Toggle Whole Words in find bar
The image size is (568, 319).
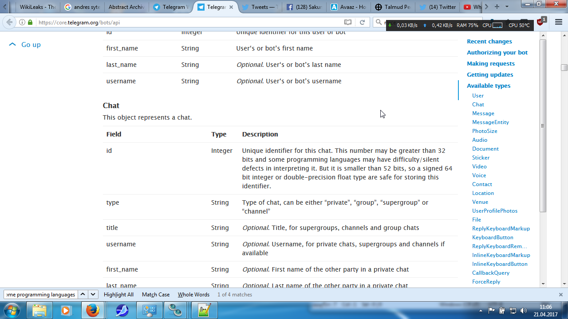(x=193, y=295)
